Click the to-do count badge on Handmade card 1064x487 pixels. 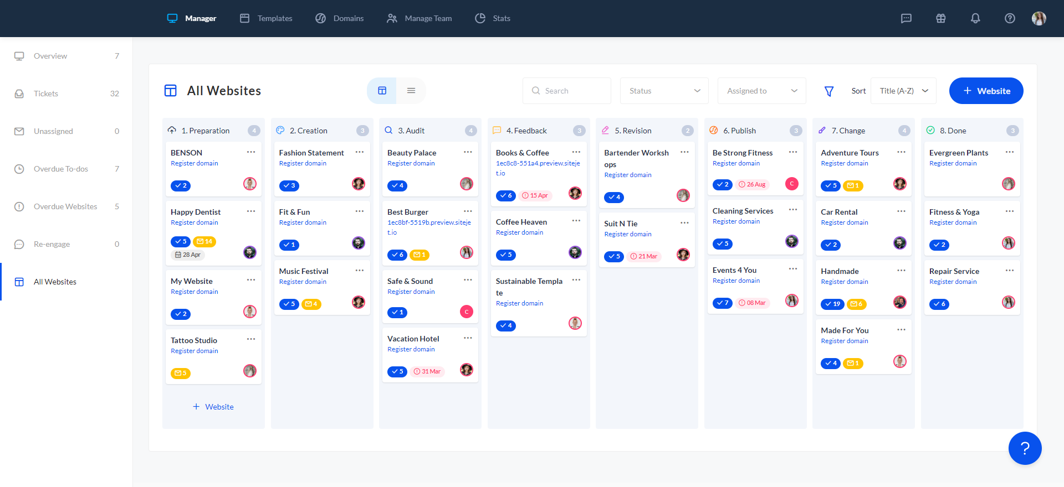(831, 304)
